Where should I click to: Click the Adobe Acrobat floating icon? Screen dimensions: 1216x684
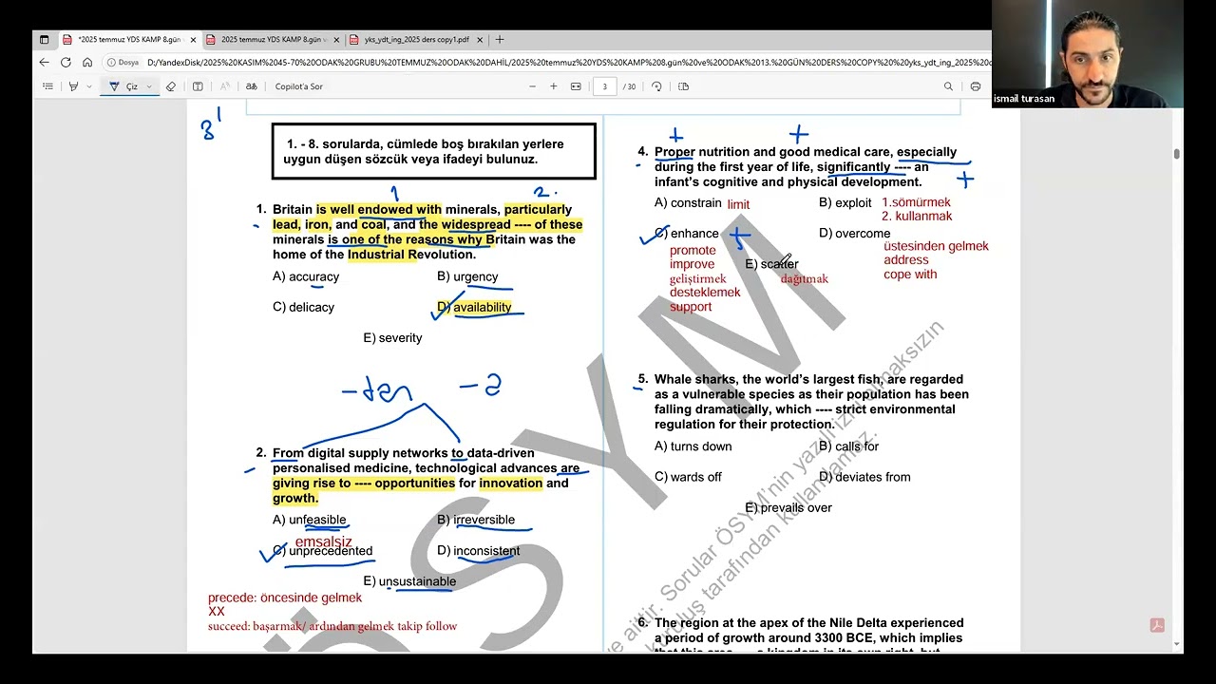tap(1157, 625)
